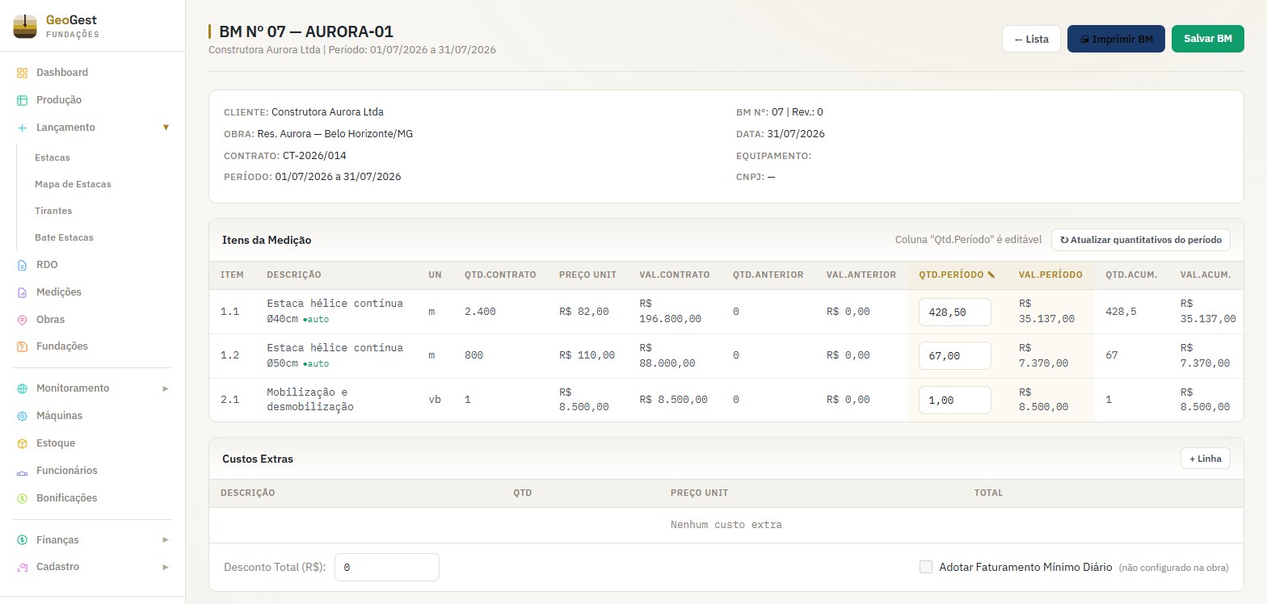Click the Produção table icon
The width and height of the screenshot is (1267, 604).
(22, 100)
